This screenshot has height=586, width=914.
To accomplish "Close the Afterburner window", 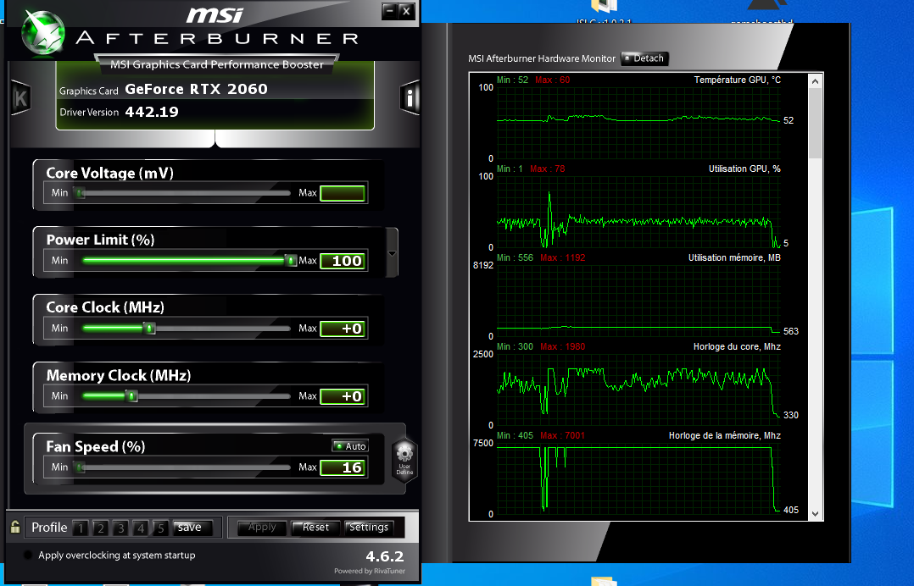I will tap(407, 10).
